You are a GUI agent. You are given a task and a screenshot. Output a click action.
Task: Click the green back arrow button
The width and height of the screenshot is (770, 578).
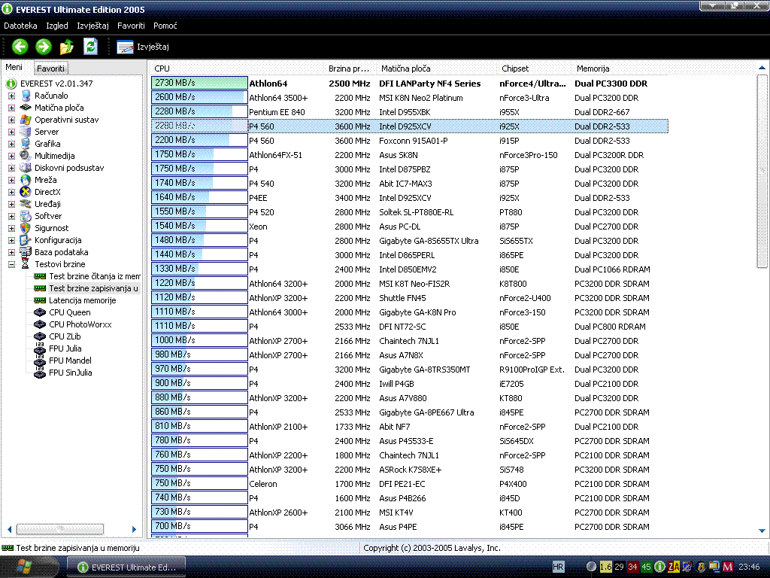coord(20,47)
